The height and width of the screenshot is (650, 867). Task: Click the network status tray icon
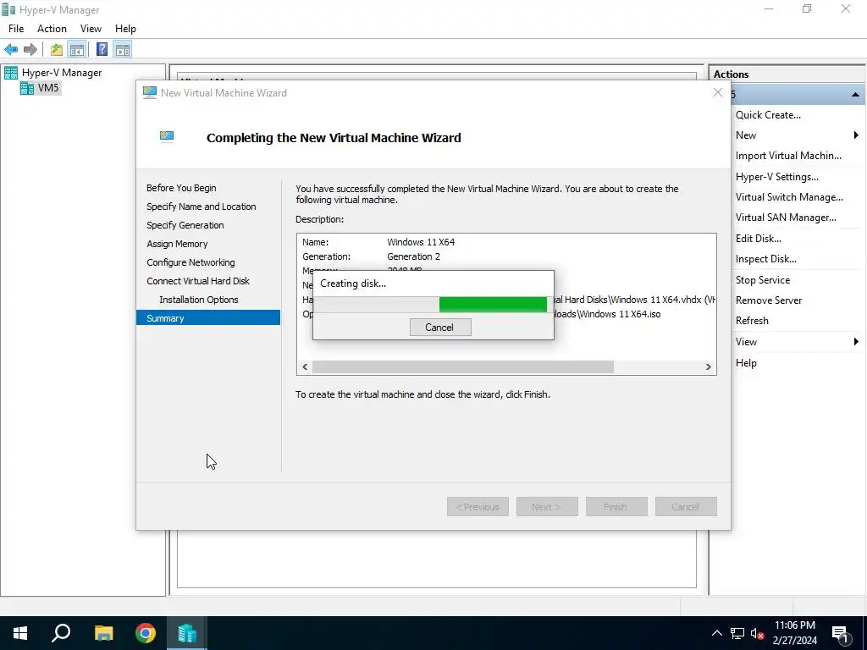coord(737,633)
